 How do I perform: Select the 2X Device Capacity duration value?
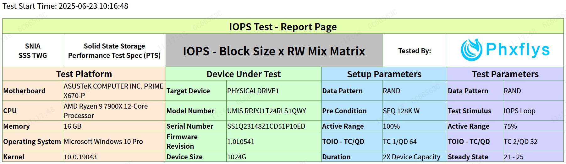(x=411, y=157)
